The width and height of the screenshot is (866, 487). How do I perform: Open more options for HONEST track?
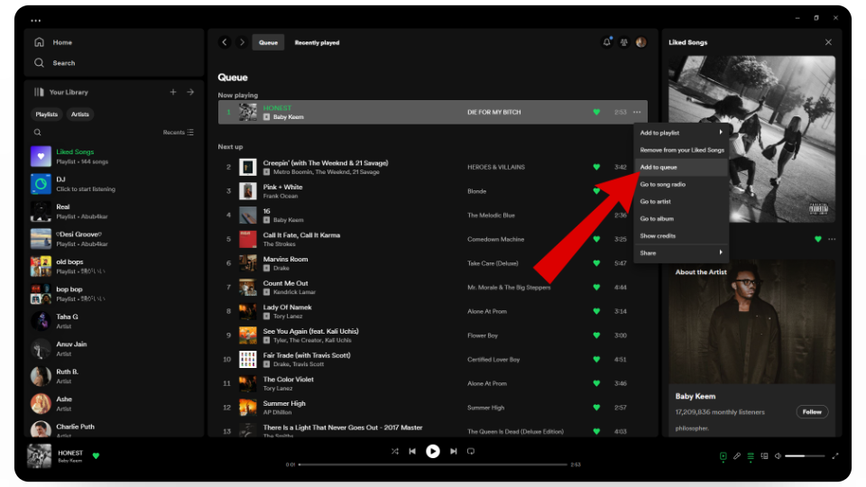[637, 112]
